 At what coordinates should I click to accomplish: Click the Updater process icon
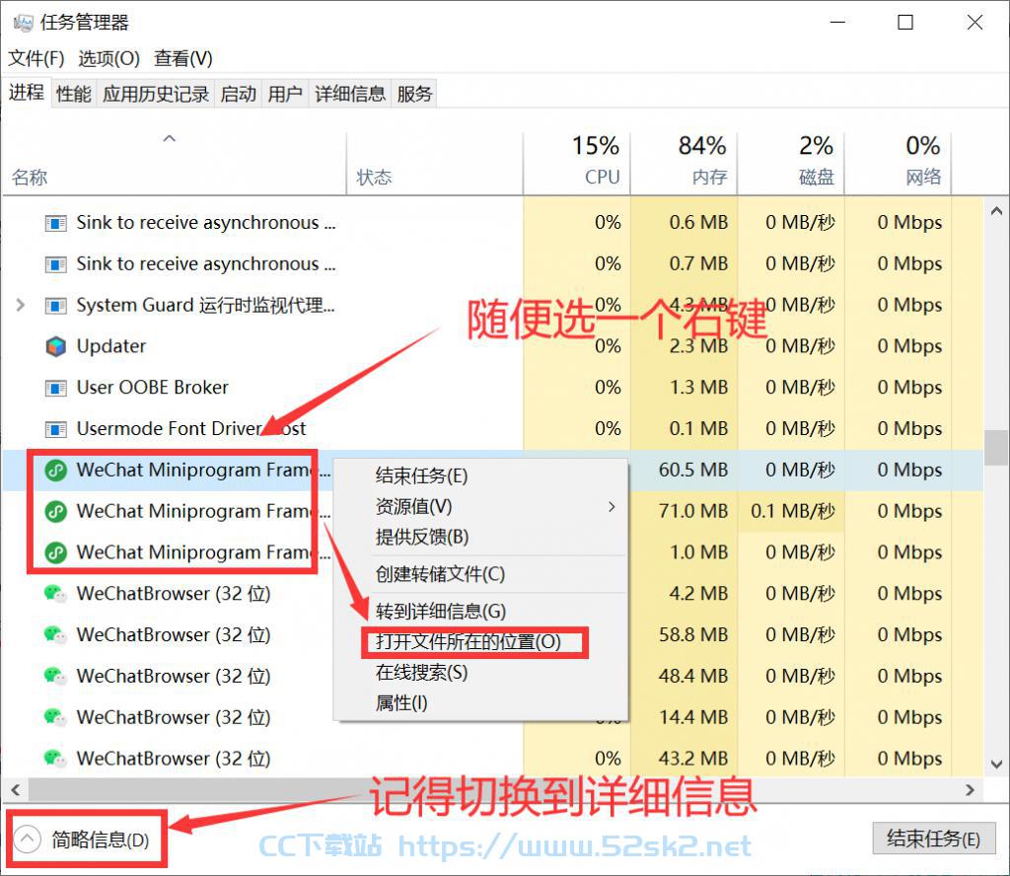tap(56, 346)
